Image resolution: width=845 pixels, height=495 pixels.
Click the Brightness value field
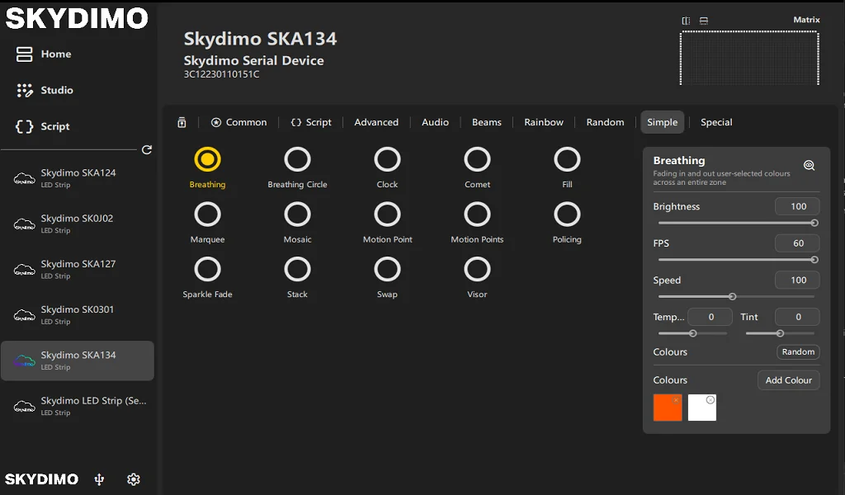click(x=797, y=206)
